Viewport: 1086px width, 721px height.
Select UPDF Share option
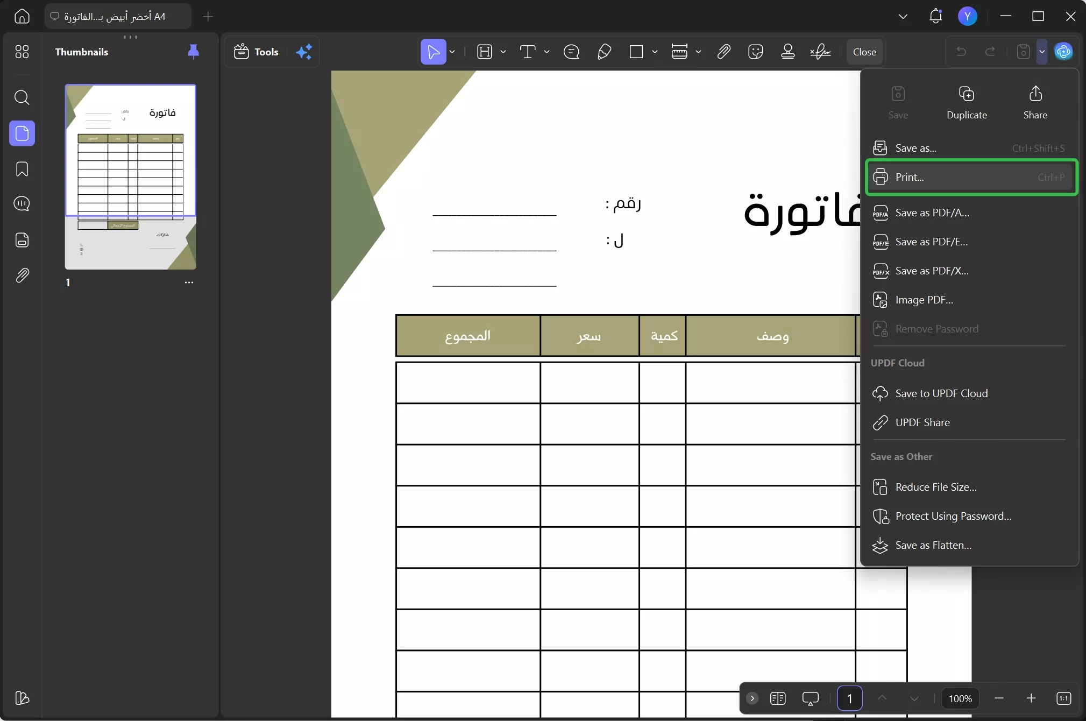969,422
